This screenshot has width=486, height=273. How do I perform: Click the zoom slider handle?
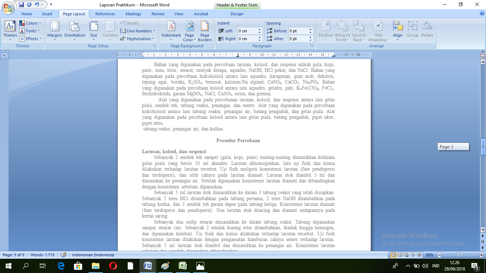[459, 255]
